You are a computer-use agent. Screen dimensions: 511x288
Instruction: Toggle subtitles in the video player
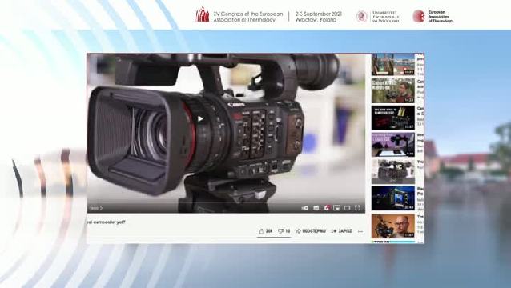click(x=316, y=208)
